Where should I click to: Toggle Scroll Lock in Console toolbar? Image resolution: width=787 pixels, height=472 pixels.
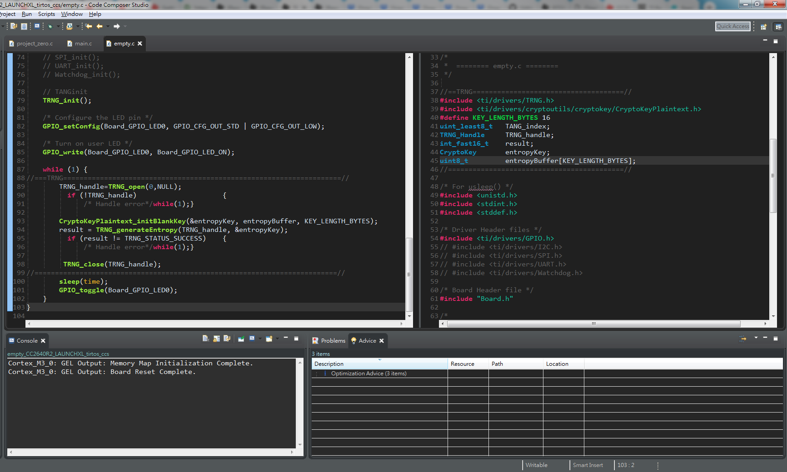coord(216,339)
